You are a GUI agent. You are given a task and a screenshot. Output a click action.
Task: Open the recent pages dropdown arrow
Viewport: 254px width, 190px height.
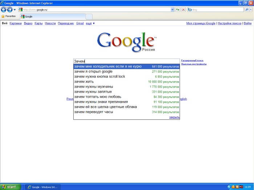click(15, 10)
